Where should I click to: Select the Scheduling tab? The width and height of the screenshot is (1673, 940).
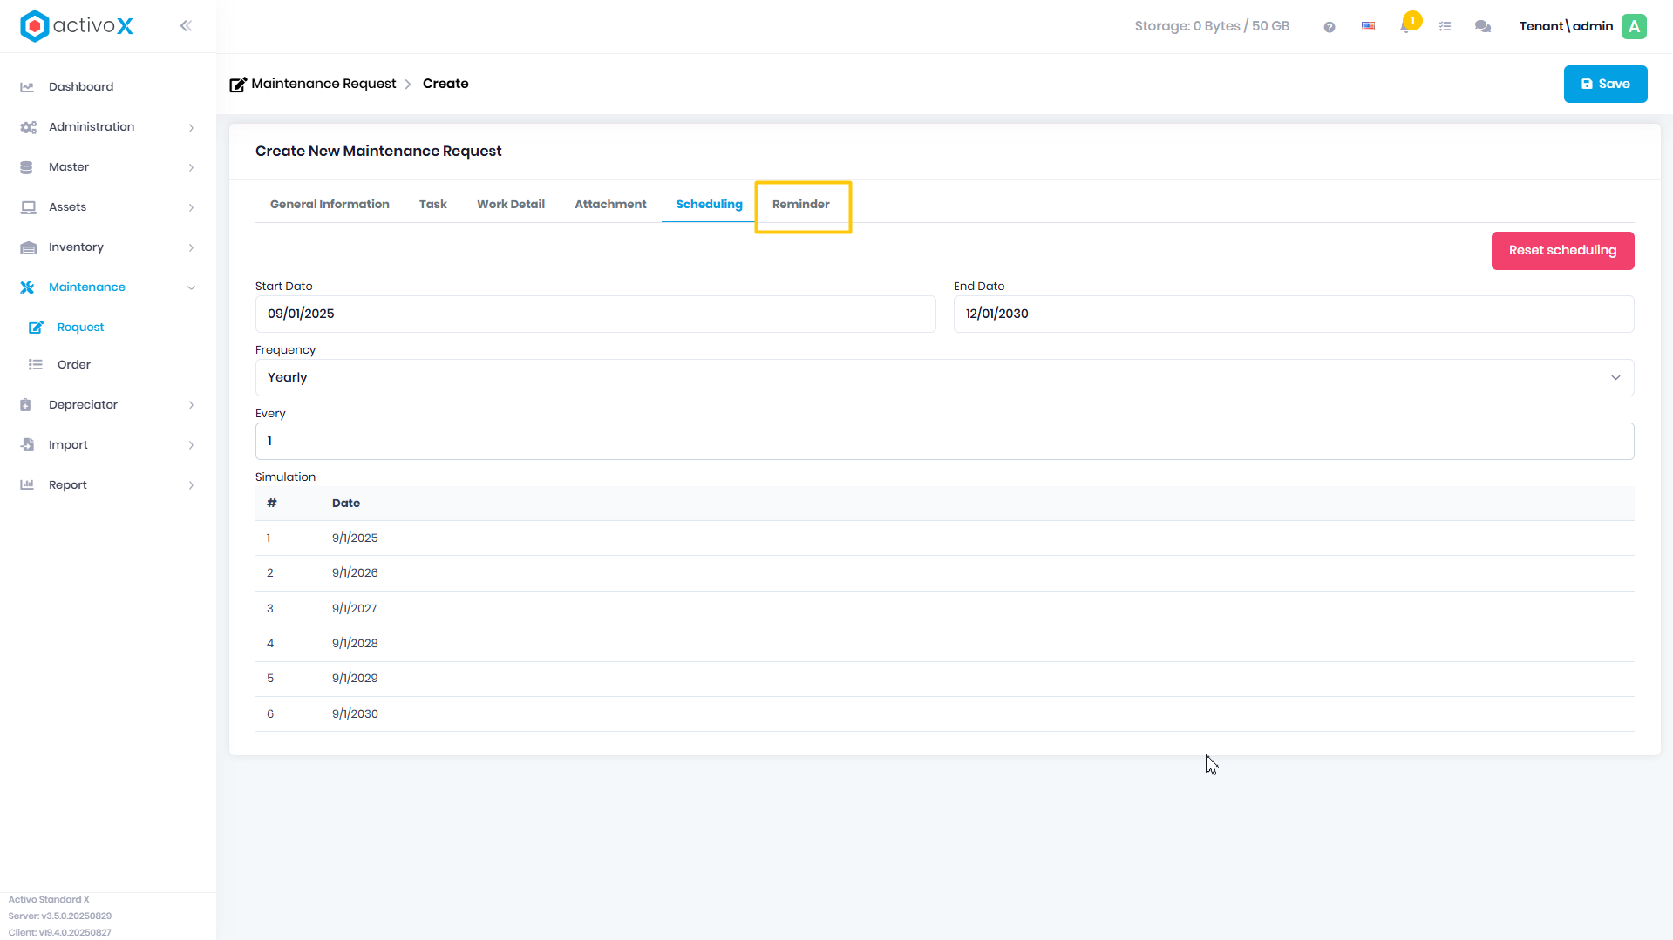click(x=709, y=204)
